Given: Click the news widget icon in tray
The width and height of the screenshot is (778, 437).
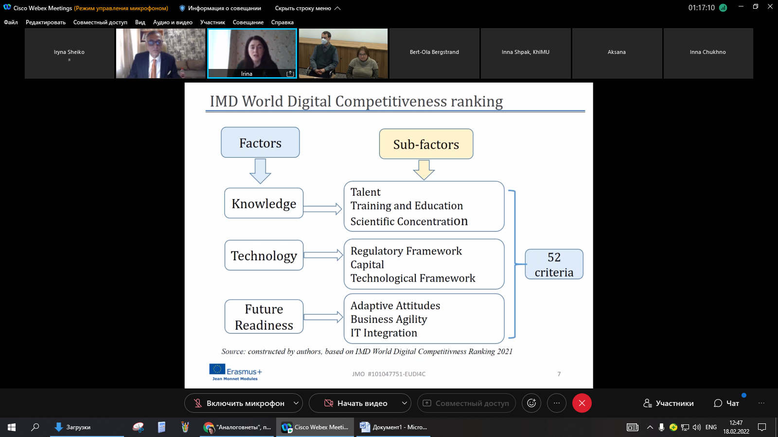Looking at the screenshot, I should (633, 427).
